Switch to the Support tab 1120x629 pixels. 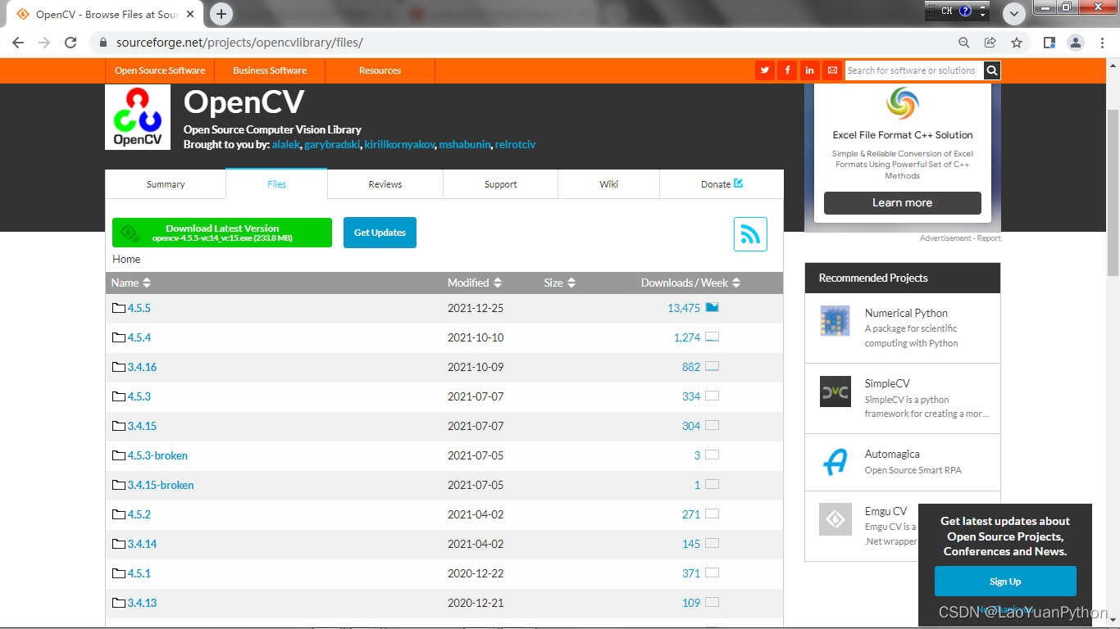pyautogui.click(x=500, y=184)
